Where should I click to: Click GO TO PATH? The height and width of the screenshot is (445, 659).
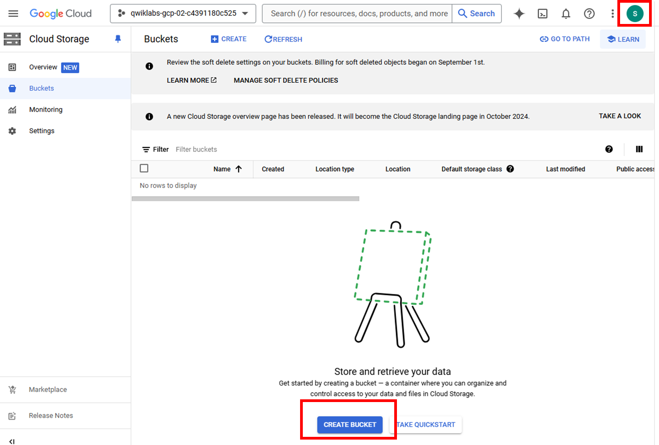(x=565, y=39)
